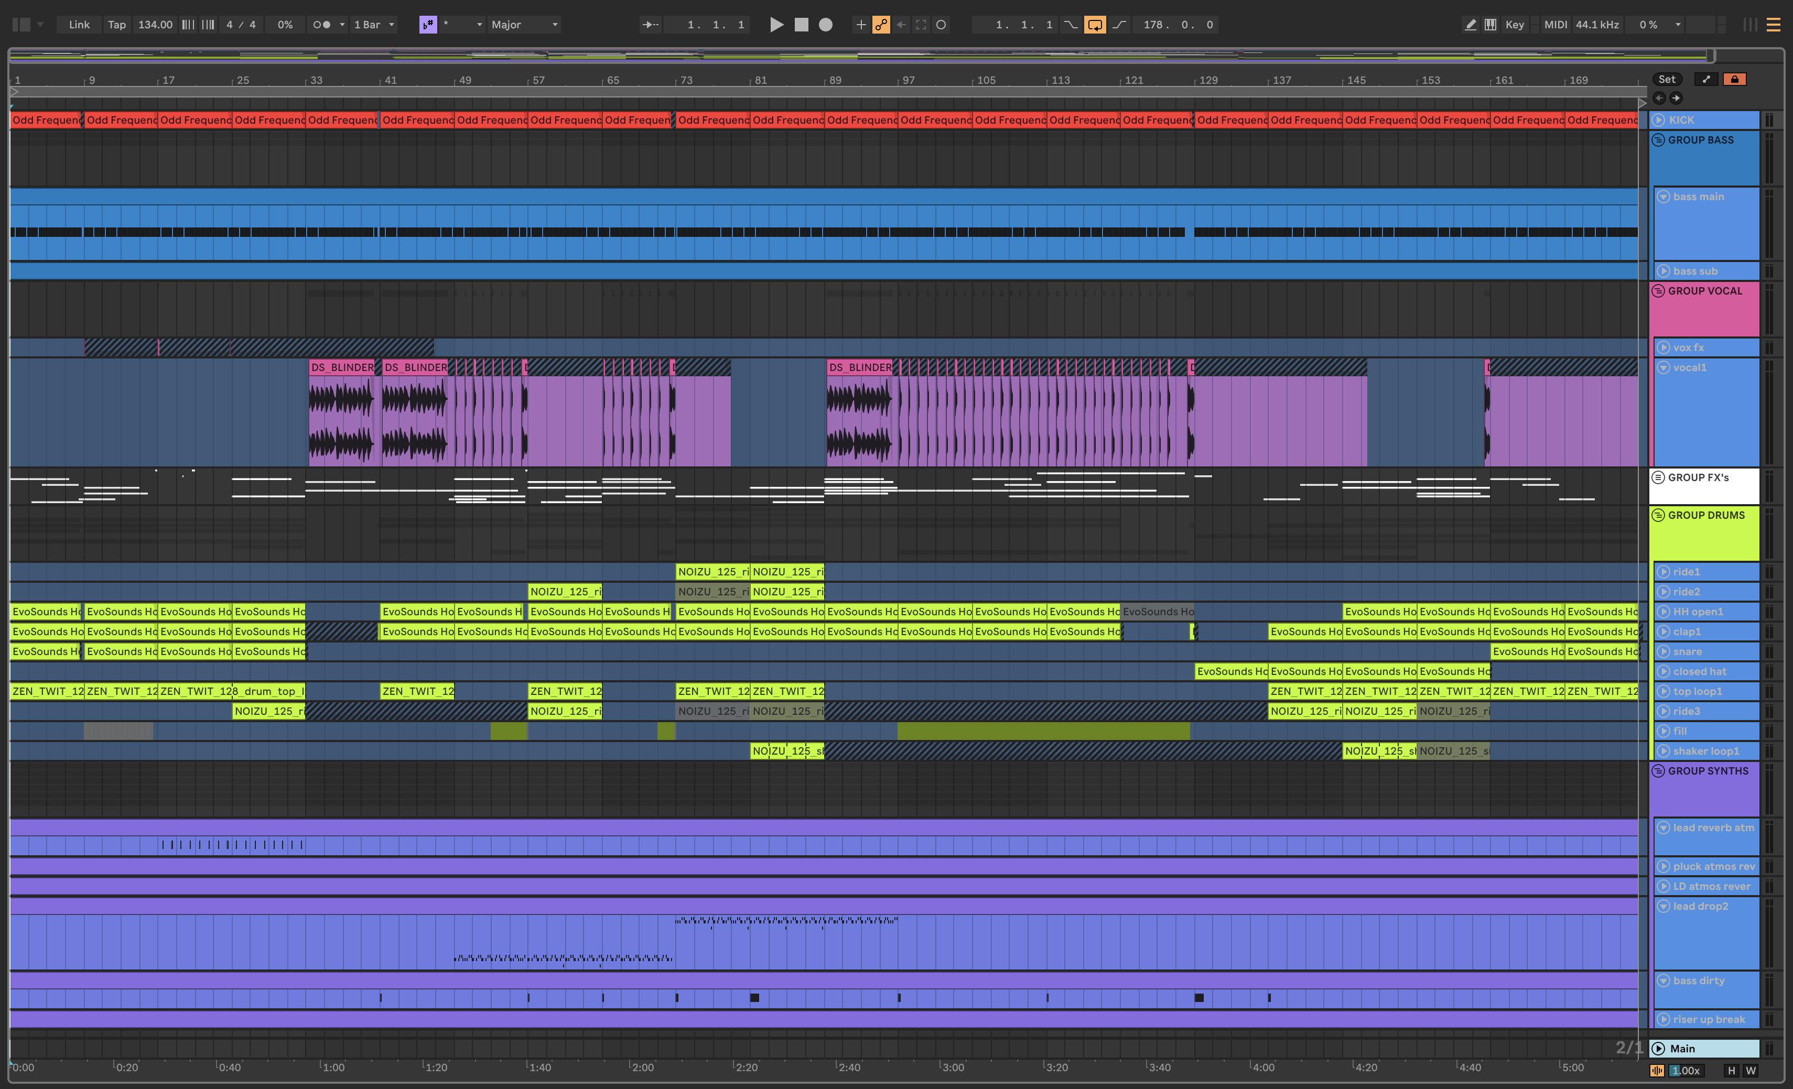Toggle the Scale Mode button
The width and height of the screenshot is (1793, 1089).
pyautogui.click(x=428, y=25)
